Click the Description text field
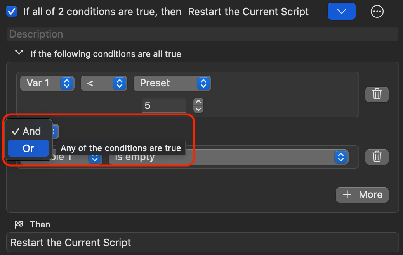The height and width of the screenshot is (255, 403). point(202,34)
